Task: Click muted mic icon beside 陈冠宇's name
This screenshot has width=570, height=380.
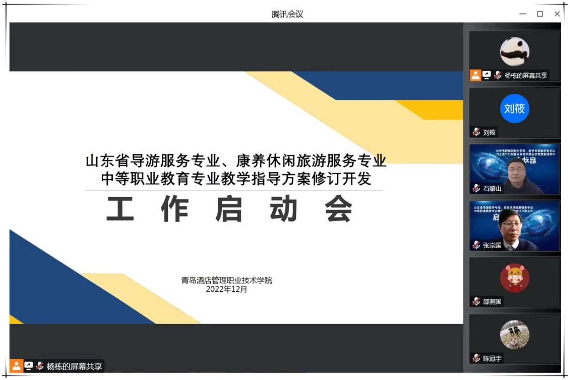Action: click(x=476, y=358)
